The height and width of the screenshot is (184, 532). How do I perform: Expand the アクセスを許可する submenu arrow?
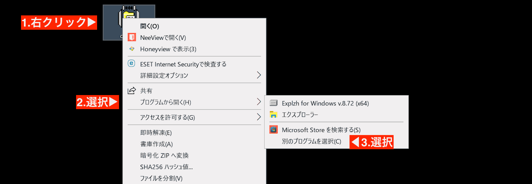[259, 117]
